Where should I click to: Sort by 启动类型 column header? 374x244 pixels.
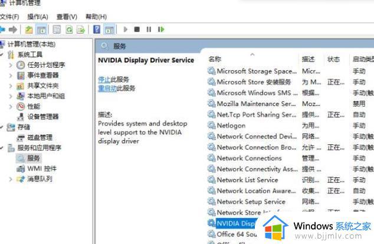point(363,59)
